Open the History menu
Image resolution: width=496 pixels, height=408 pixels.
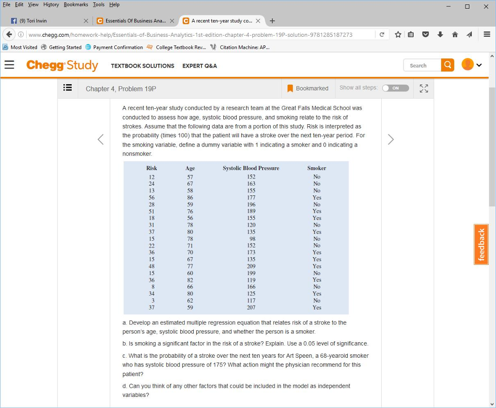click(51, 5)
